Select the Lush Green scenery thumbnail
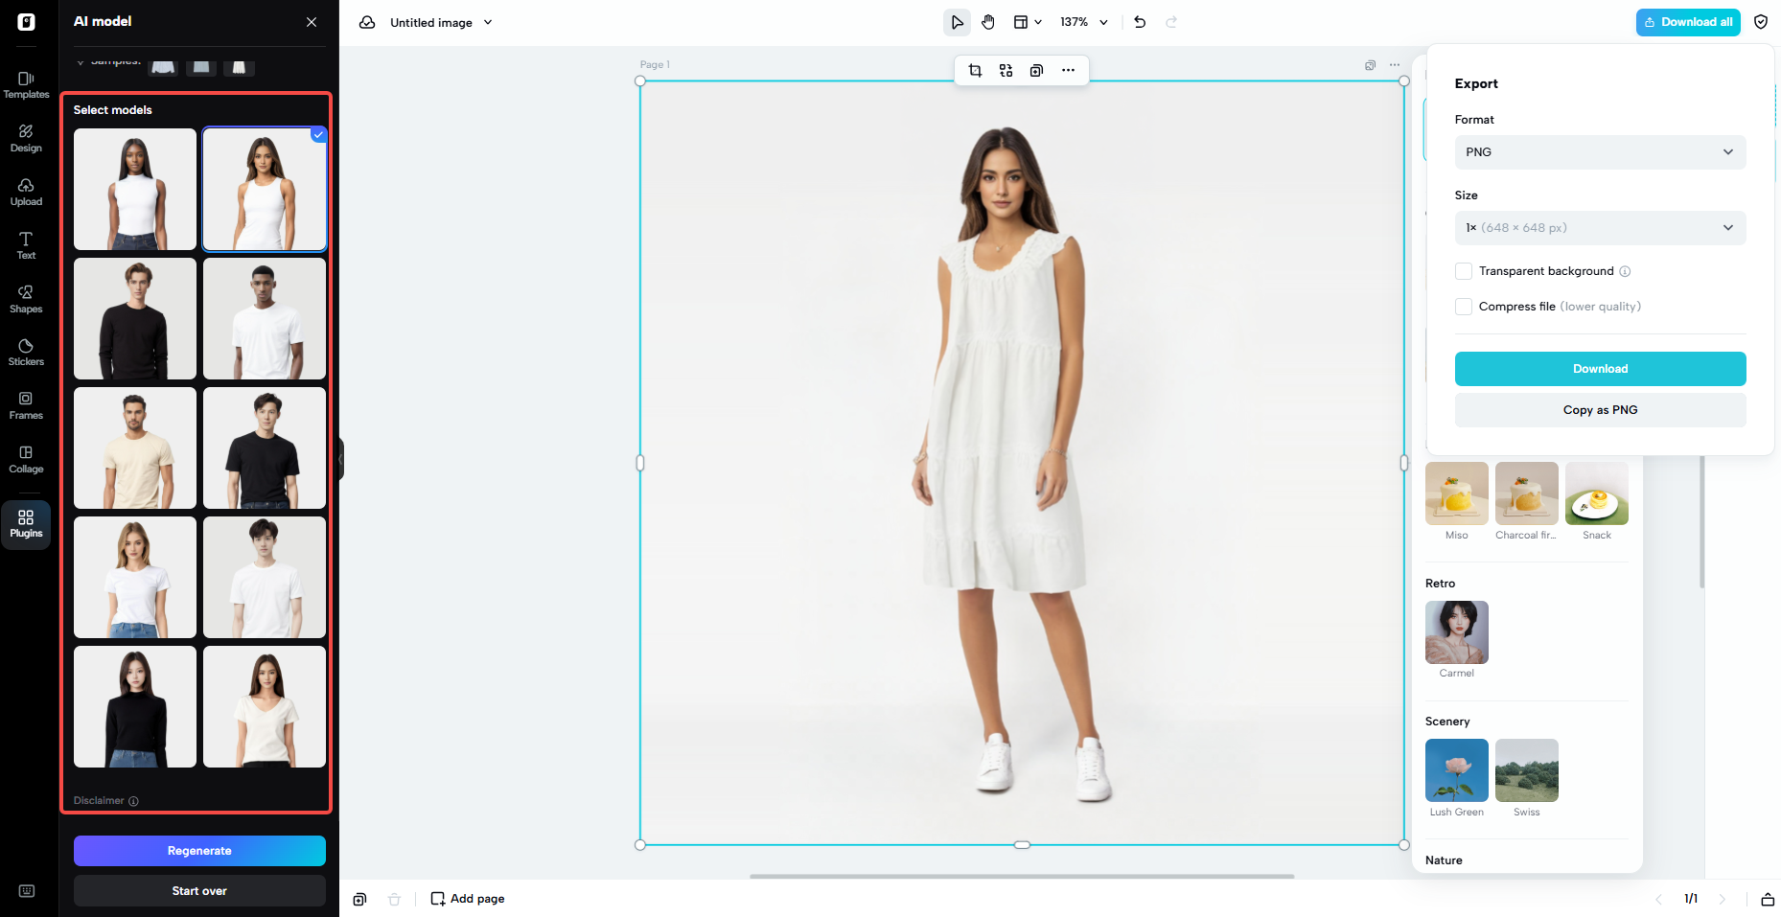Image resolution: width=1781 pixels, height=917 pixels. [x=1456, y=769]
